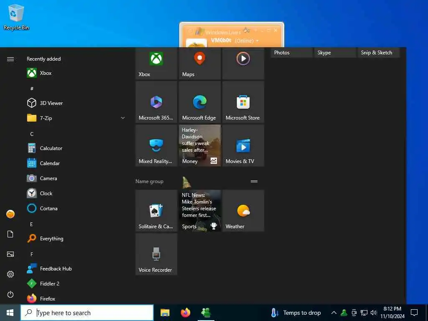The width and height of the screenshot is (428, 321).
Task: Open Xbox from the Recently added list
Action: click(76, 73)
